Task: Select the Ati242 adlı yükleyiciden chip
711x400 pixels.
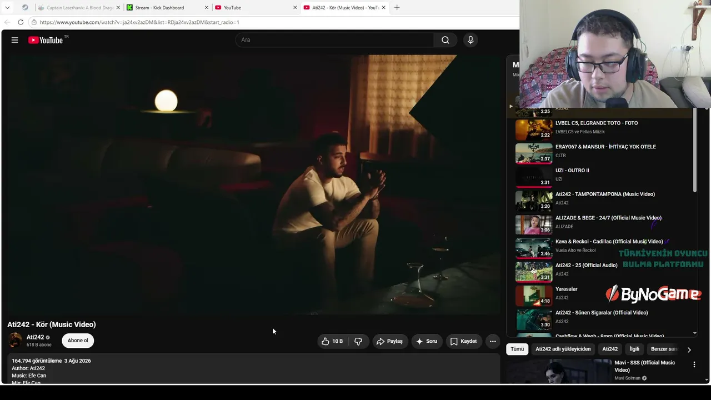Action: coord(563,349)
